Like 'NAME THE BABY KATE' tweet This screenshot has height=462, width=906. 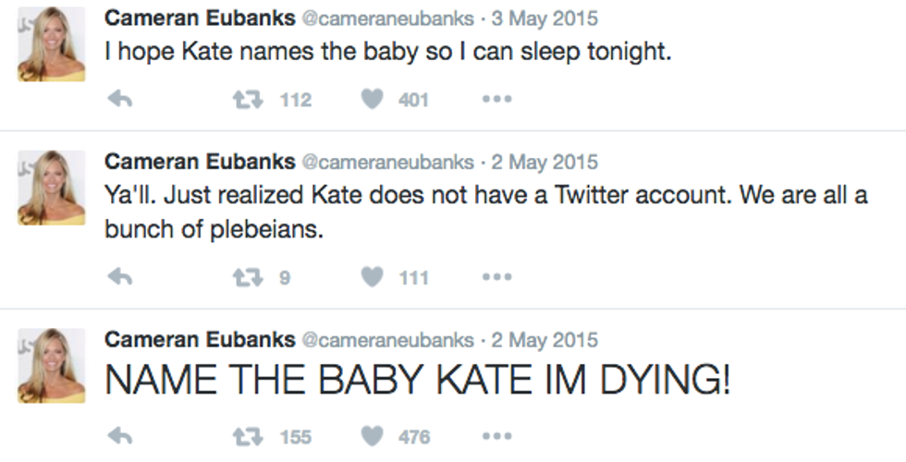372,436
